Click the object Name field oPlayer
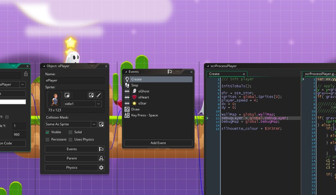 [75, 80]
